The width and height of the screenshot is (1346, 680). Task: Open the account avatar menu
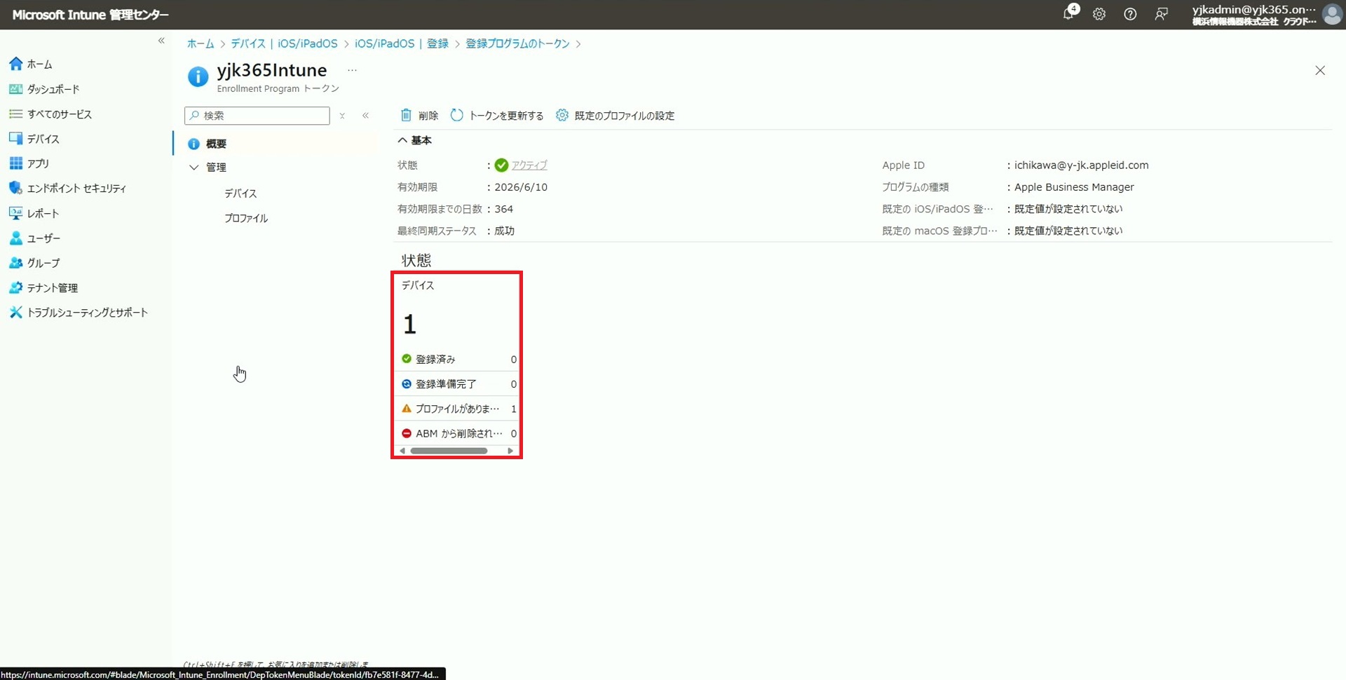coord(1332,14)
